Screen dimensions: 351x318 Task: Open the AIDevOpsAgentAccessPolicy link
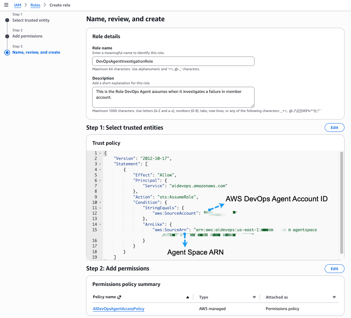click(118, 309)
